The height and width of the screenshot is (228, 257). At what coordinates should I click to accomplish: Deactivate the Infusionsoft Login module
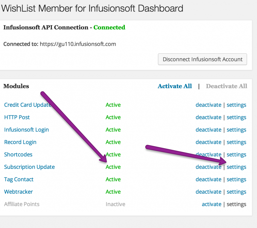pyautogui.click(x=209, y=130)
